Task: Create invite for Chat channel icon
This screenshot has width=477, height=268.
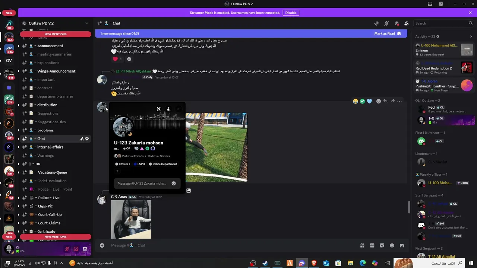Action: click(x=82, y=139)
